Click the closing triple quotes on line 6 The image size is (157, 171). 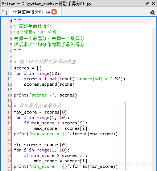tap(17, 50)
